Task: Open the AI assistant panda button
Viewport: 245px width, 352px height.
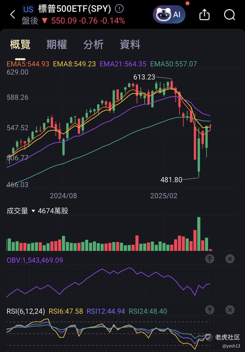Action: click(169, 15)
